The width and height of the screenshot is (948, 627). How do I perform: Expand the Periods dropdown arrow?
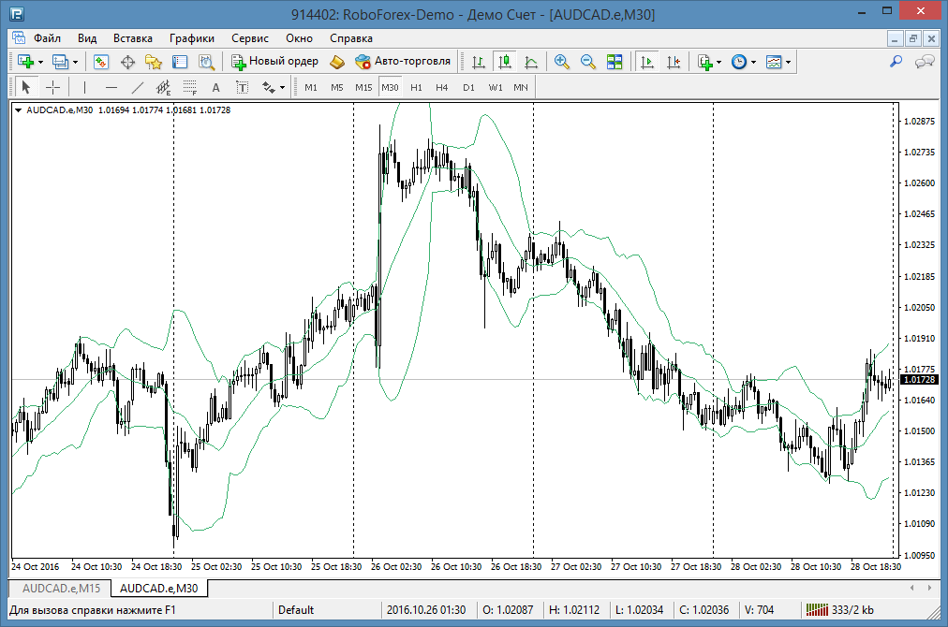pos(753,62)
